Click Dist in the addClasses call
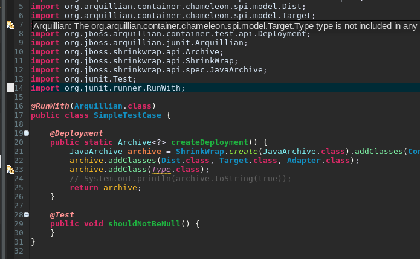 (171, 161)
